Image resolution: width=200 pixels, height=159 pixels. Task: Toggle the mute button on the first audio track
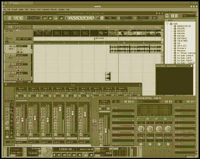tap(10, 46)
